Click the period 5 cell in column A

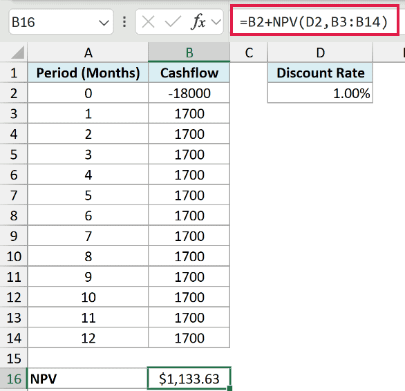pyautogui.click(x=88, y=195)
